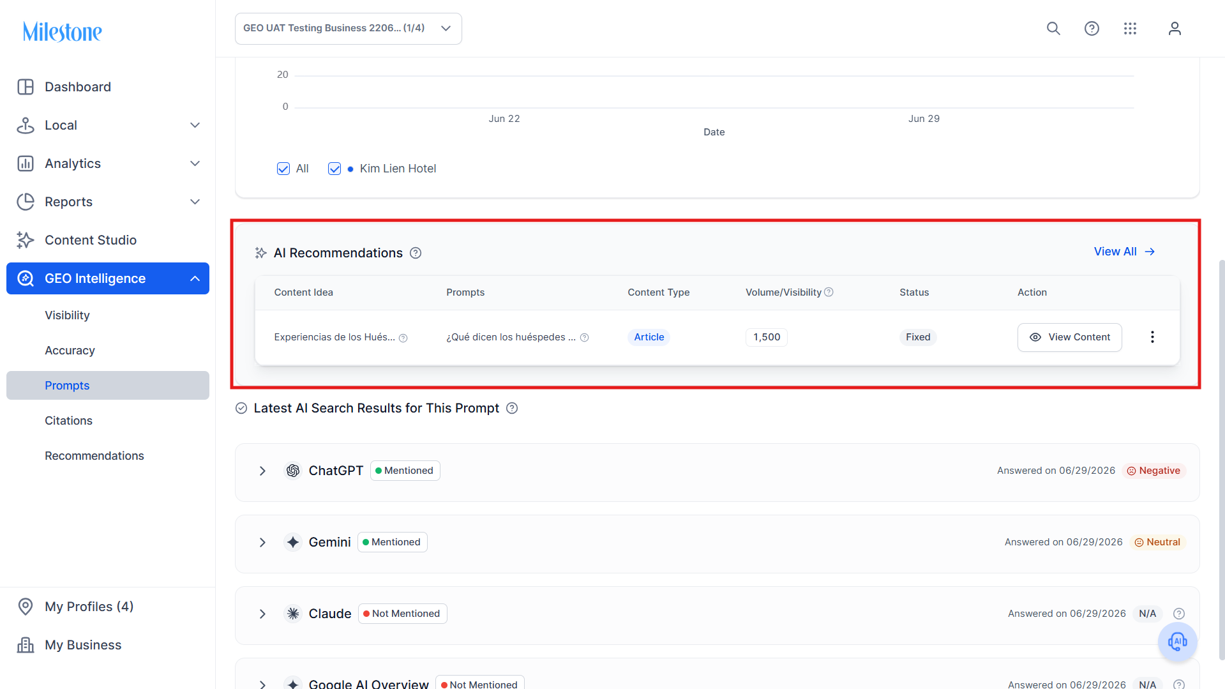Open the GEO UAT Testing Business dropdown
Screen dimensions: 1225x689
click(349, 29)
